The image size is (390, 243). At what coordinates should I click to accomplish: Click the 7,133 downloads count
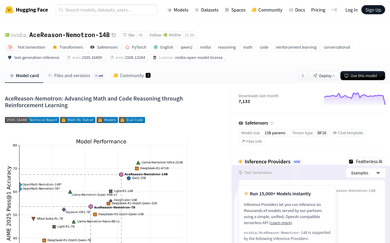[244, 101]
